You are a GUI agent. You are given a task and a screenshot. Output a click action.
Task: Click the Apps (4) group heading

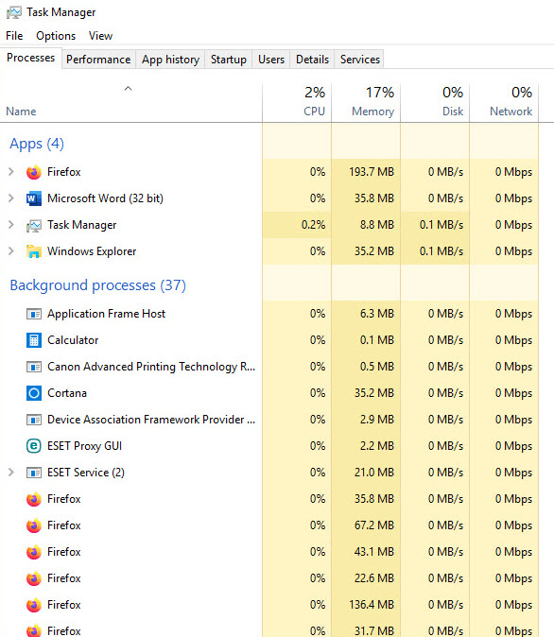[x=37, y=144]
